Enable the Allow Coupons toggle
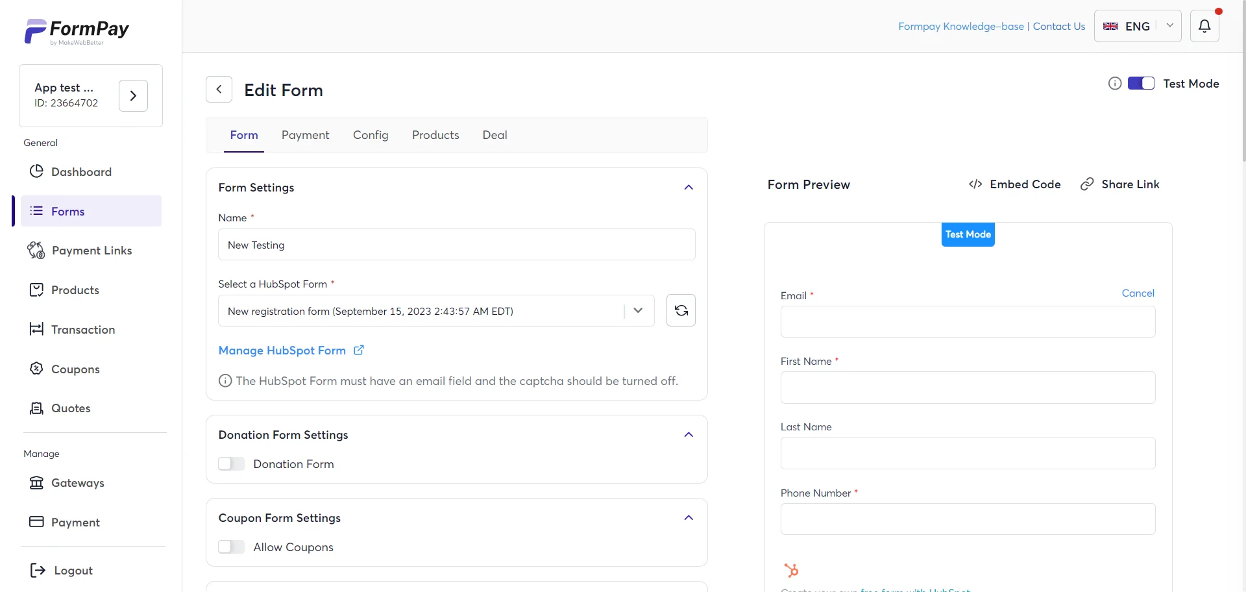 click(232, 547)
